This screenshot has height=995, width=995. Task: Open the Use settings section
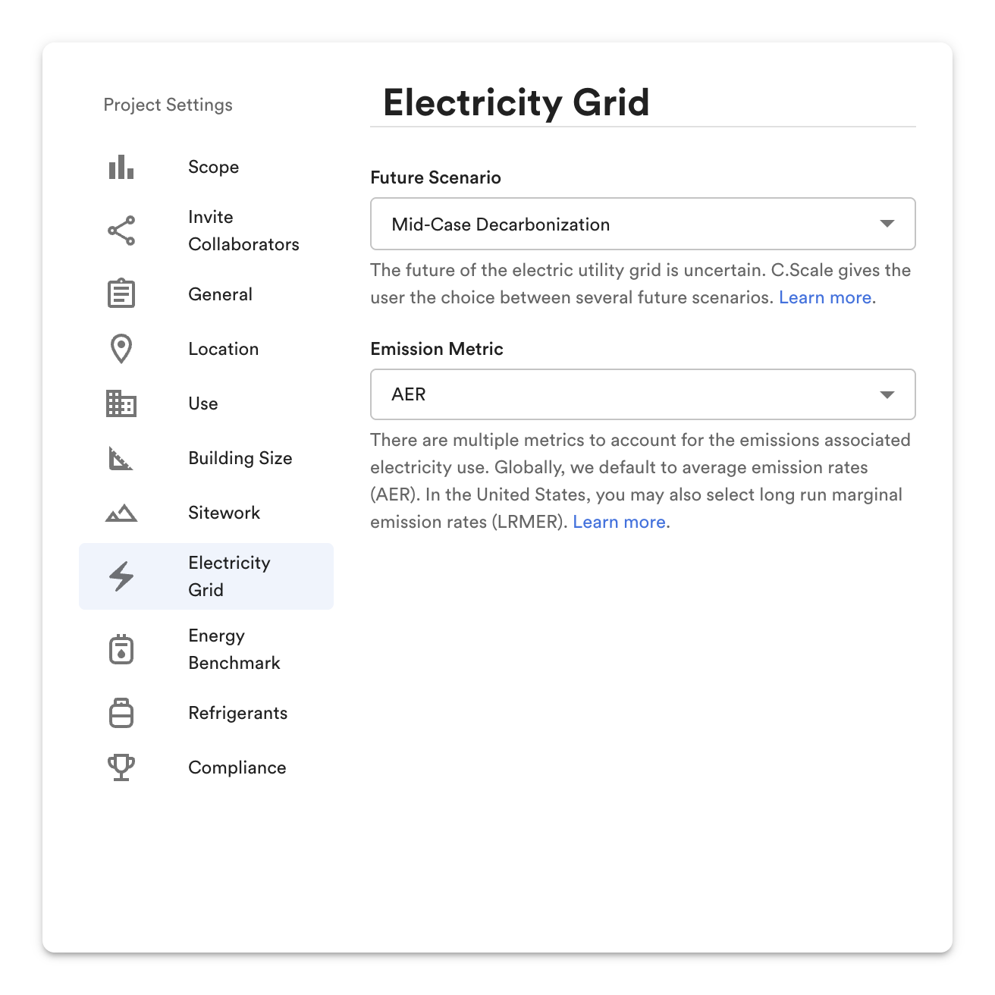point(206,403)
